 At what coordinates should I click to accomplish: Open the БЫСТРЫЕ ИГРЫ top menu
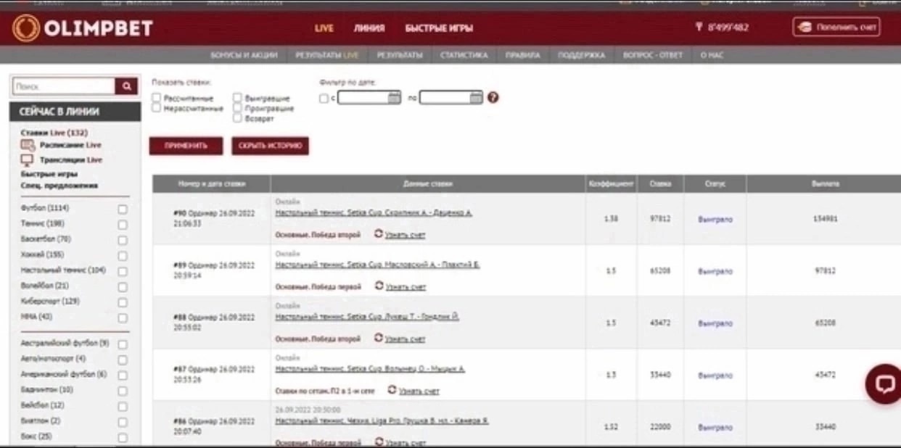tap(439, 28)
